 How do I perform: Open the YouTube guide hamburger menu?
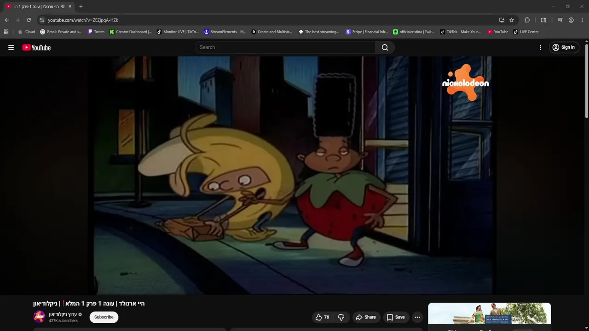[11, 47]
